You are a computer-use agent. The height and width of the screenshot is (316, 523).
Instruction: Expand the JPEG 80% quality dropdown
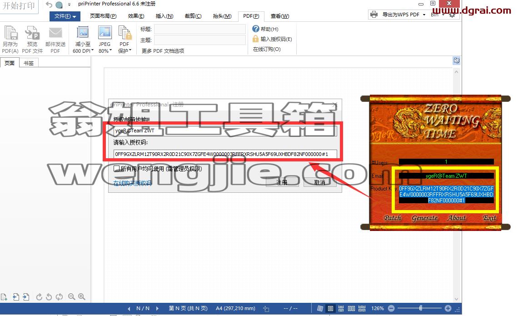click(x=110, y=51)
